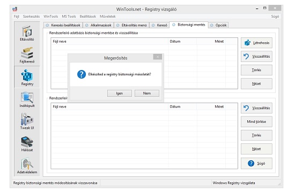Select the Fájlkereső file search tool

pos(27,55)
